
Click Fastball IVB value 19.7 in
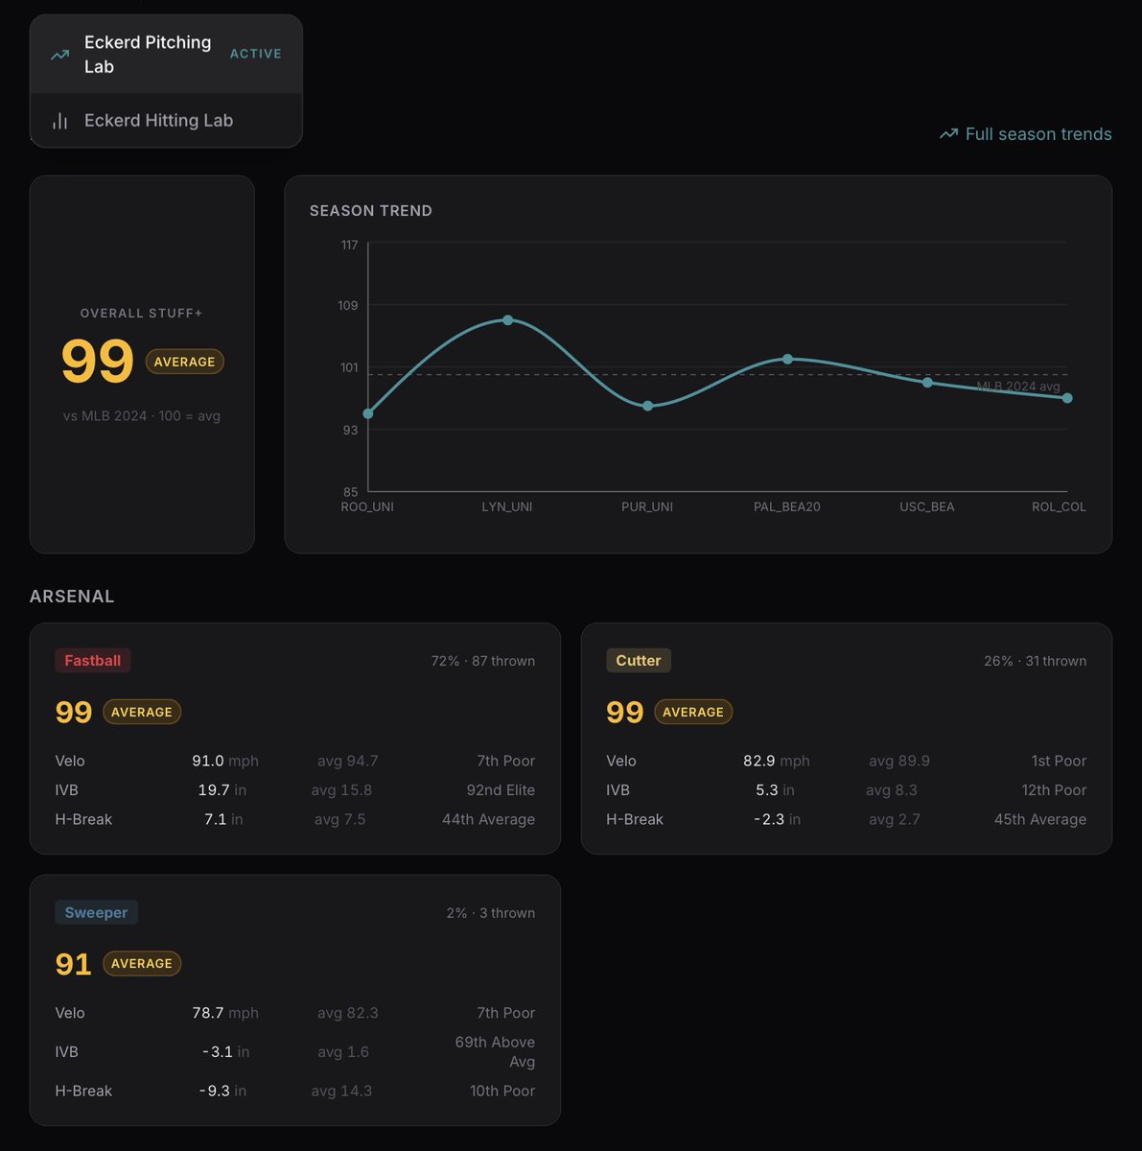click(222, 790)
